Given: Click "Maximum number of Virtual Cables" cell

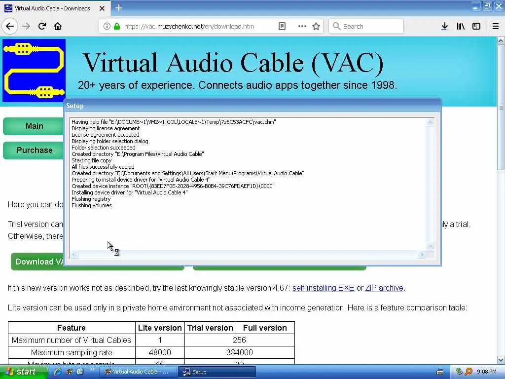Looking at the screenshot, I should click(x=72, y=340).
